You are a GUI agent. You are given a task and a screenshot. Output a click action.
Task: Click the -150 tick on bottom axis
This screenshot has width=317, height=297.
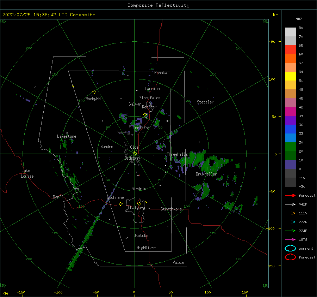21,292
